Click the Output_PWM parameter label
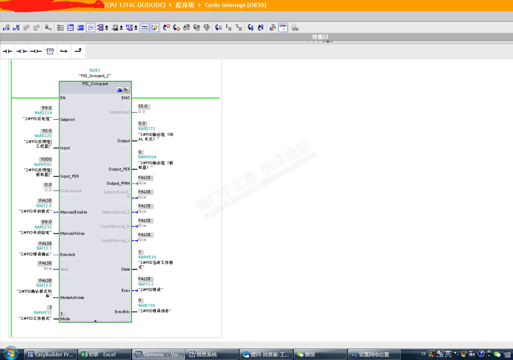513x360 pixels. [x=118, y=183]
